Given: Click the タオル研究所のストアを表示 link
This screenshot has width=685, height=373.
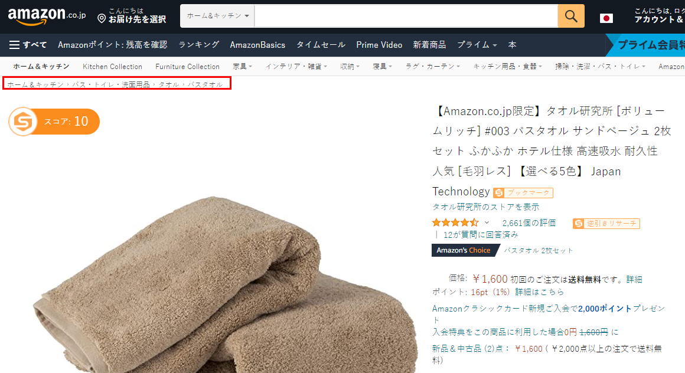Looking at the screenshot, I should pyautogui.click(x=486, y=207).
